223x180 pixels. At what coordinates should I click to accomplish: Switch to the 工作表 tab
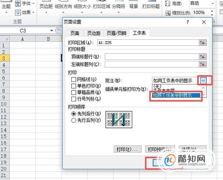coord(139,33)
